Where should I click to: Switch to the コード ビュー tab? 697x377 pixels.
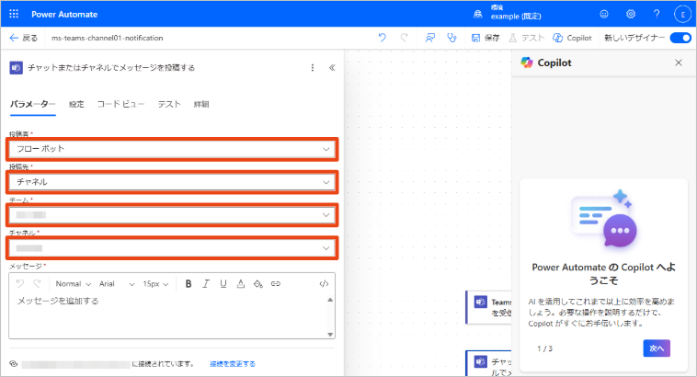pos(120,104)
